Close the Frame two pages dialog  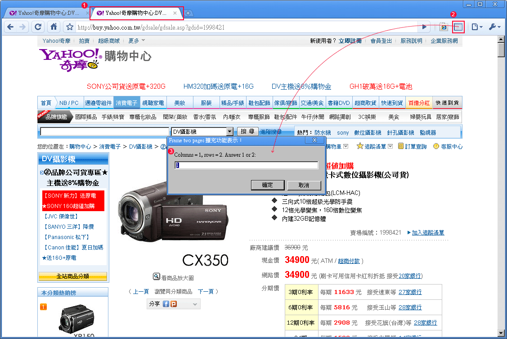tap(314, 140)
